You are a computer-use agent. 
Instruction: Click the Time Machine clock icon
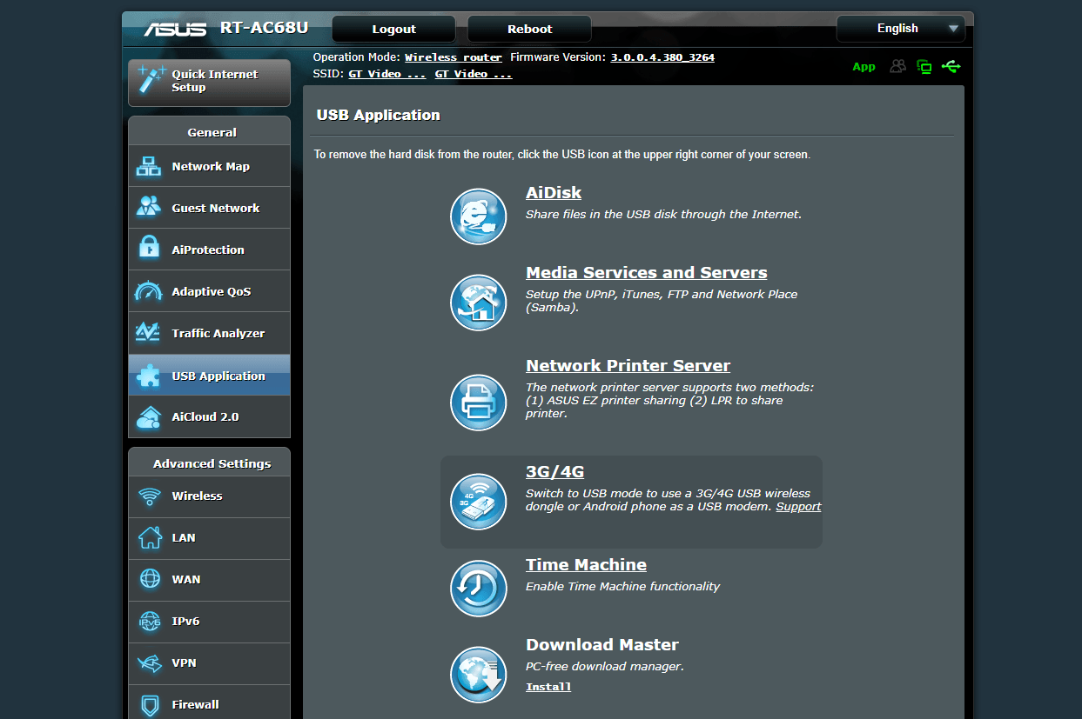[479, 589]
